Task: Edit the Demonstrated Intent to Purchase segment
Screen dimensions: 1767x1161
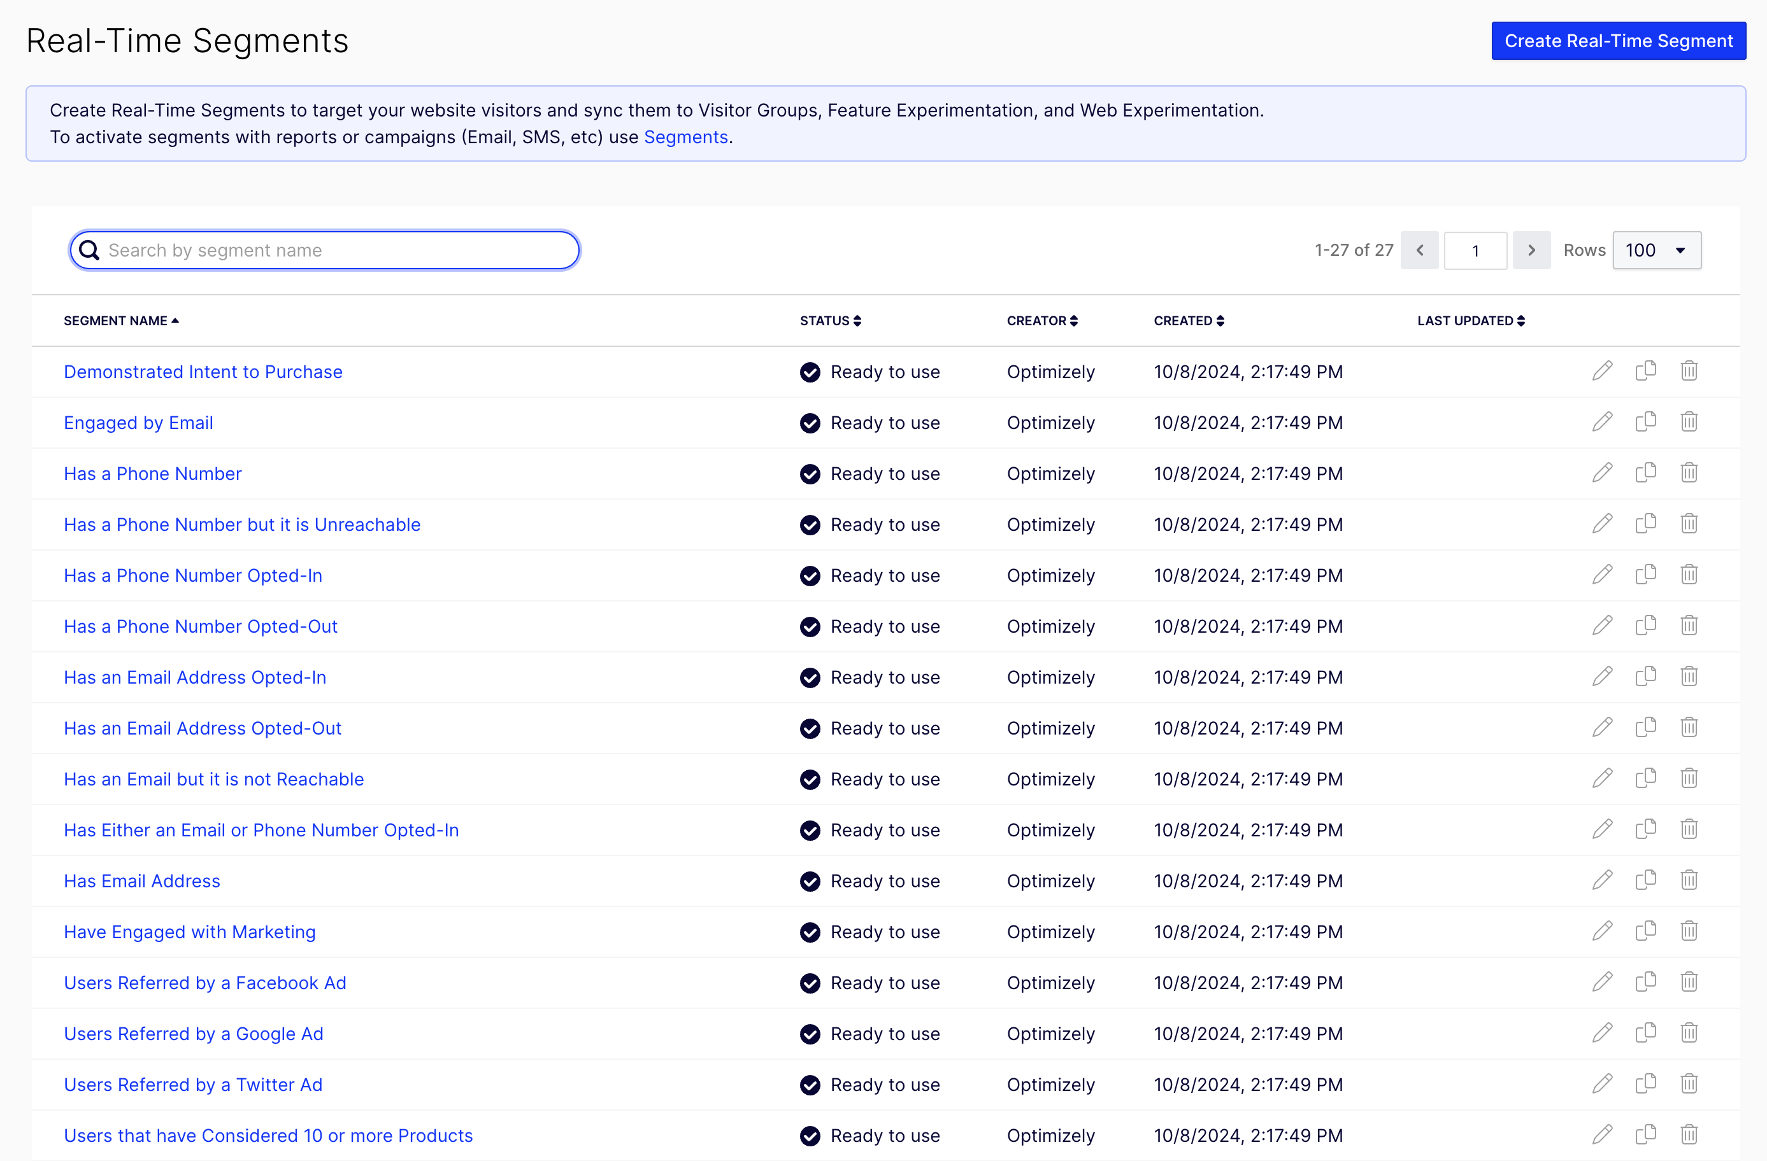Action: click(x=1601, y=371)
